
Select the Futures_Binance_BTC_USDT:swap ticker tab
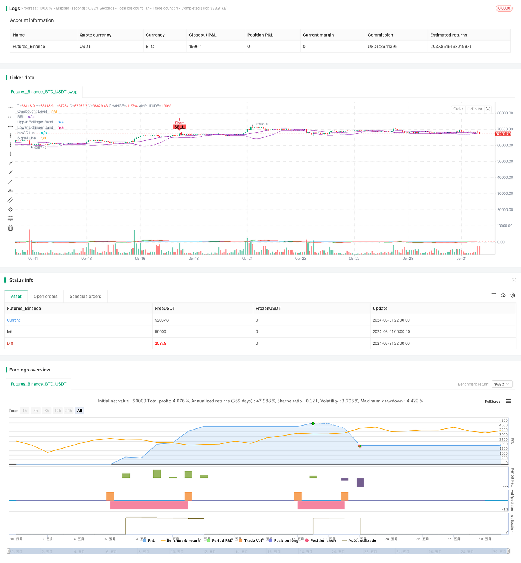44,92
